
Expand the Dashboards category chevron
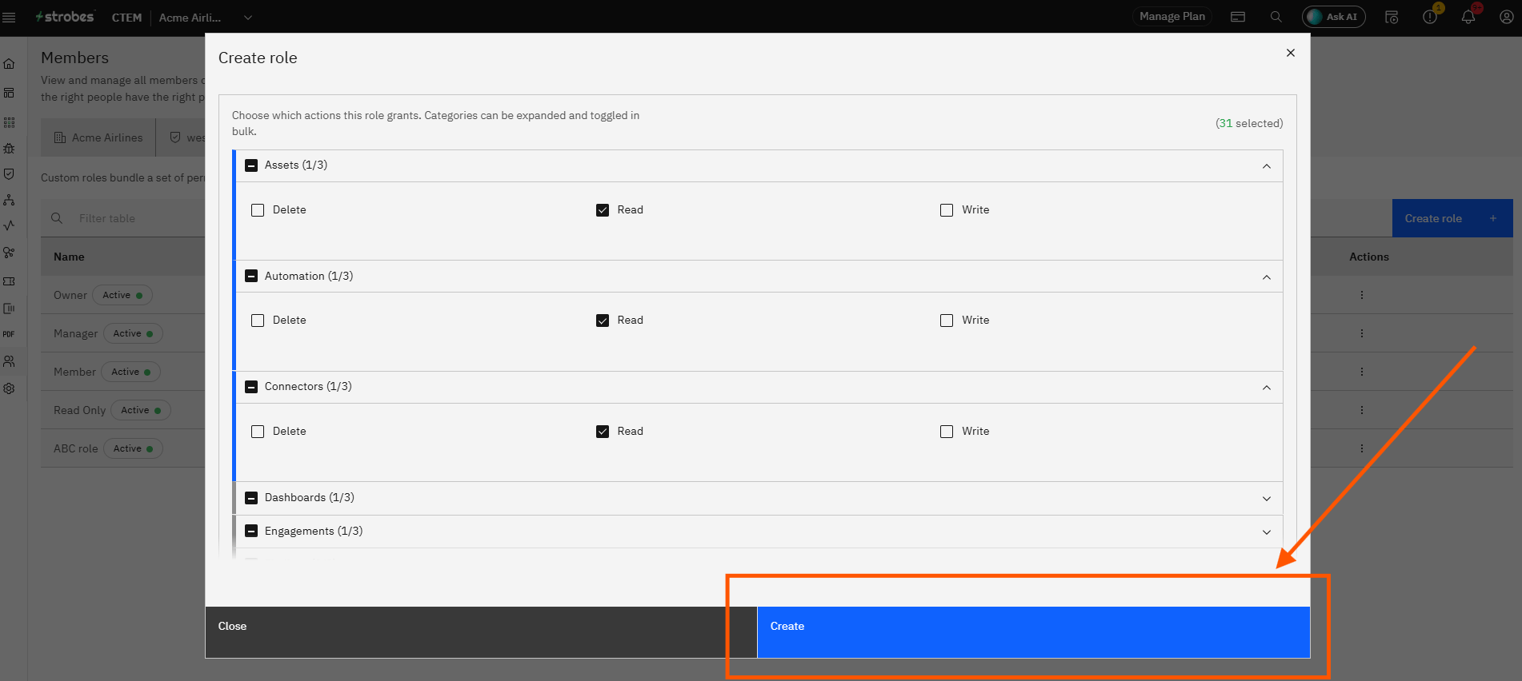pos(1267,499)
